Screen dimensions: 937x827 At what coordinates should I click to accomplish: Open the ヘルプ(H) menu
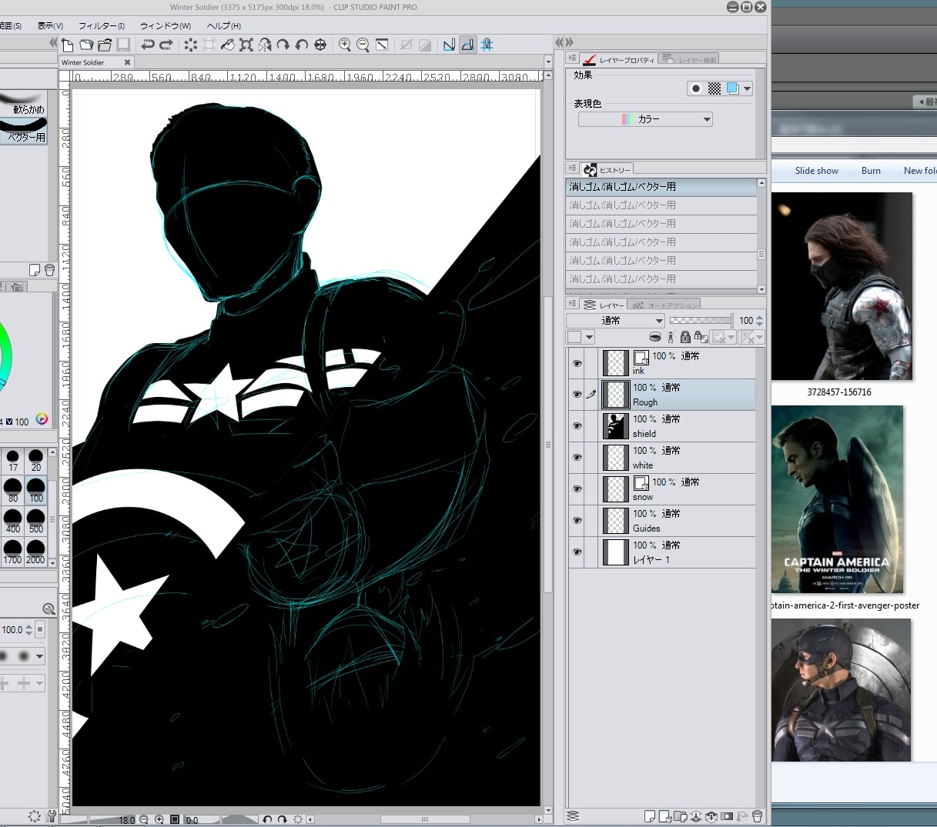[224, 25]
